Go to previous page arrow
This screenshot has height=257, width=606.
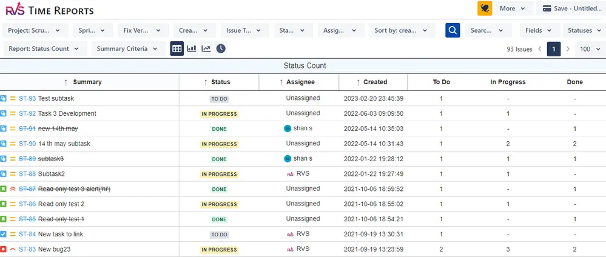(x=540, y=49)
